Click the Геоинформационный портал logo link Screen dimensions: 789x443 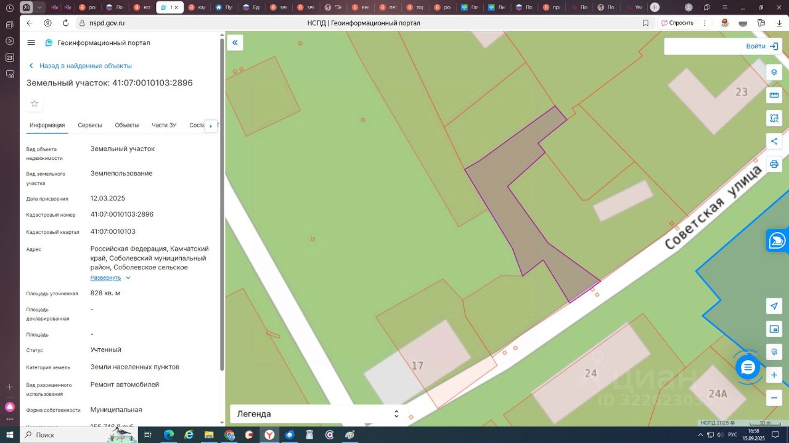tap(97, 42)
